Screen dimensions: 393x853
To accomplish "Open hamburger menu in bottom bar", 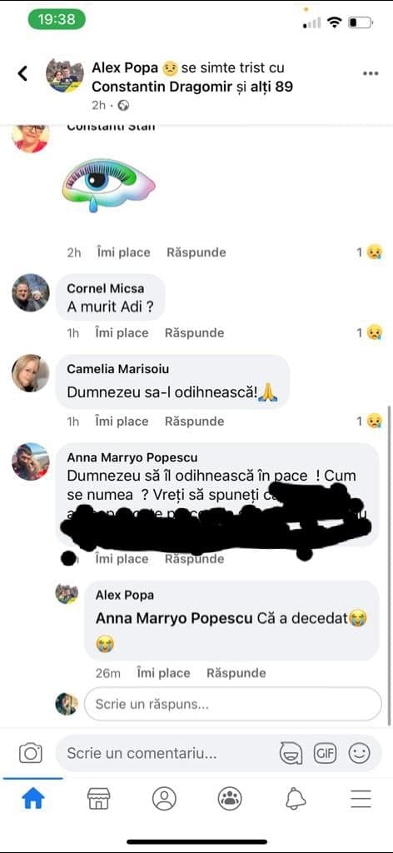I will (361, 799).
